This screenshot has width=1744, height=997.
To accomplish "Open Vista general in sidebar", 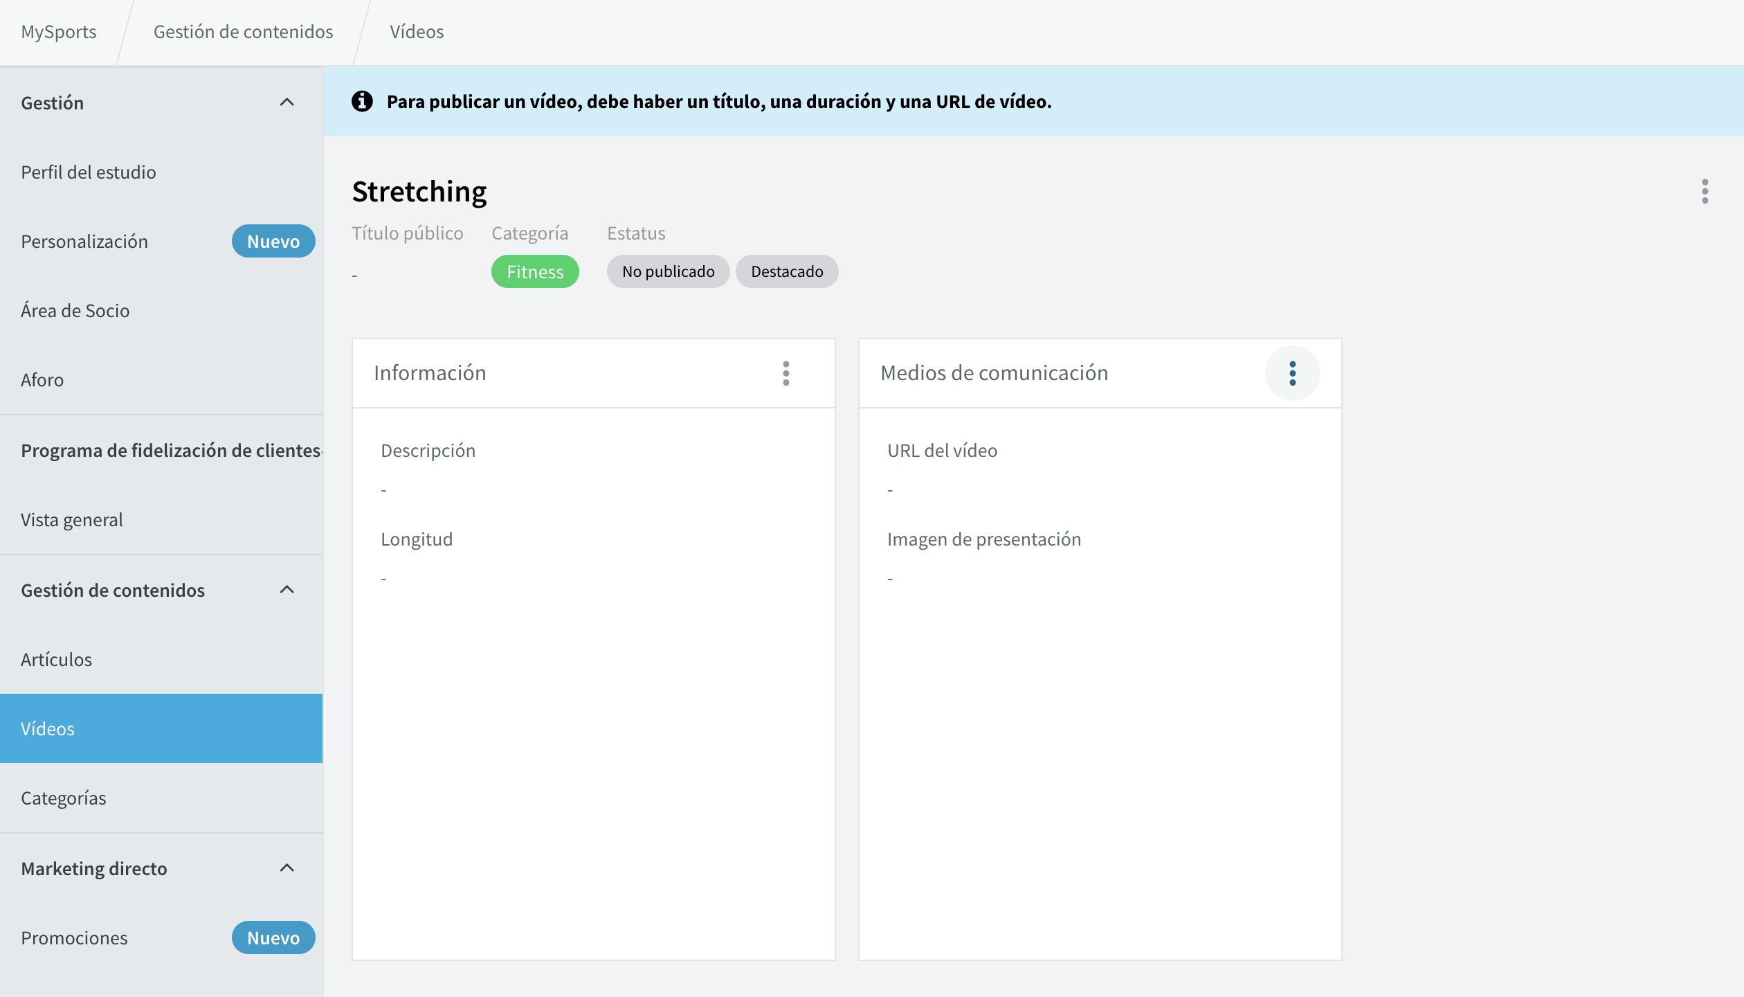I will coord(161,519).
